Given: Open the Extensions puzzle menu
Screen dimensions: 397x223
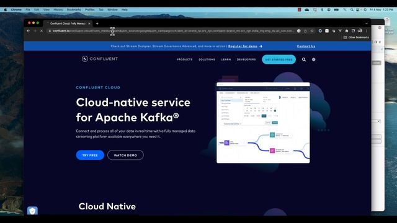Looking at the screenshot, I should (347, 31).
